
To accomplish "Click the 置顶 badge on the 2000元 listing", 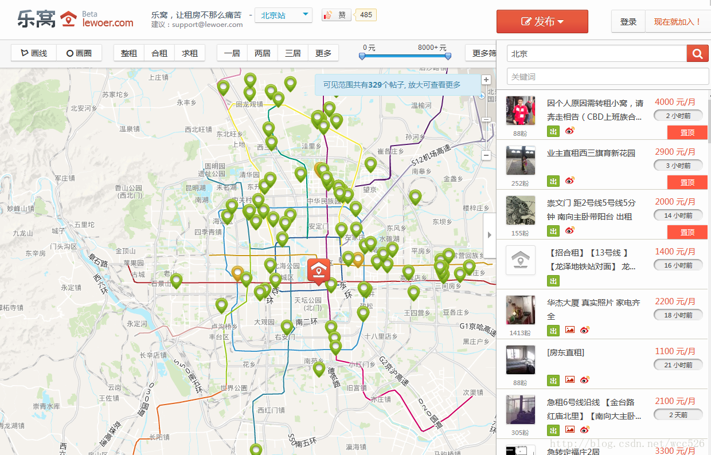I will click(687, 232).
